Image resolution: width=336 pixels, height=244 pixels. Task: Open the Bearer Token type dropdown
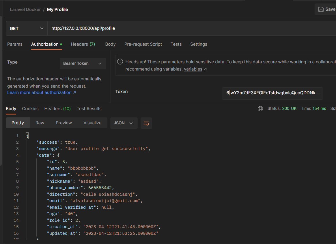click(83, 63)
